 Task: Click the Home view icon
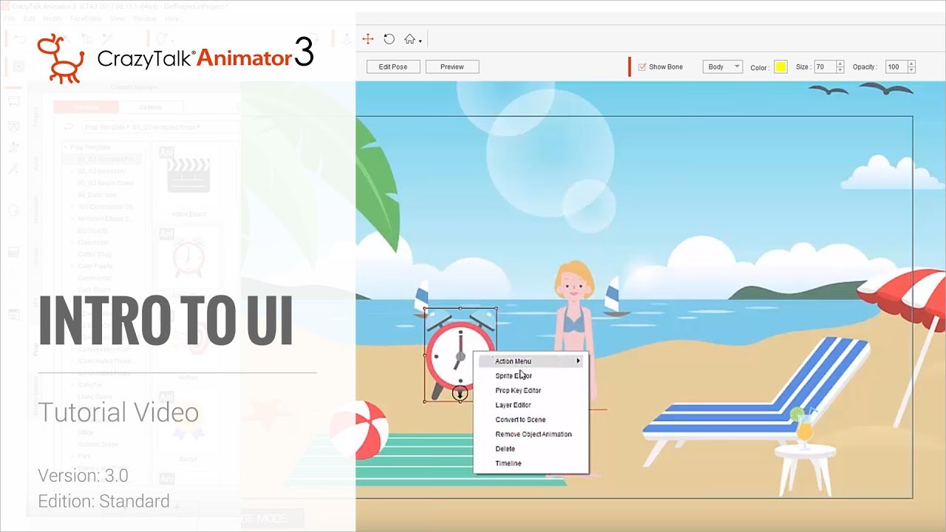tap(409, 39)
